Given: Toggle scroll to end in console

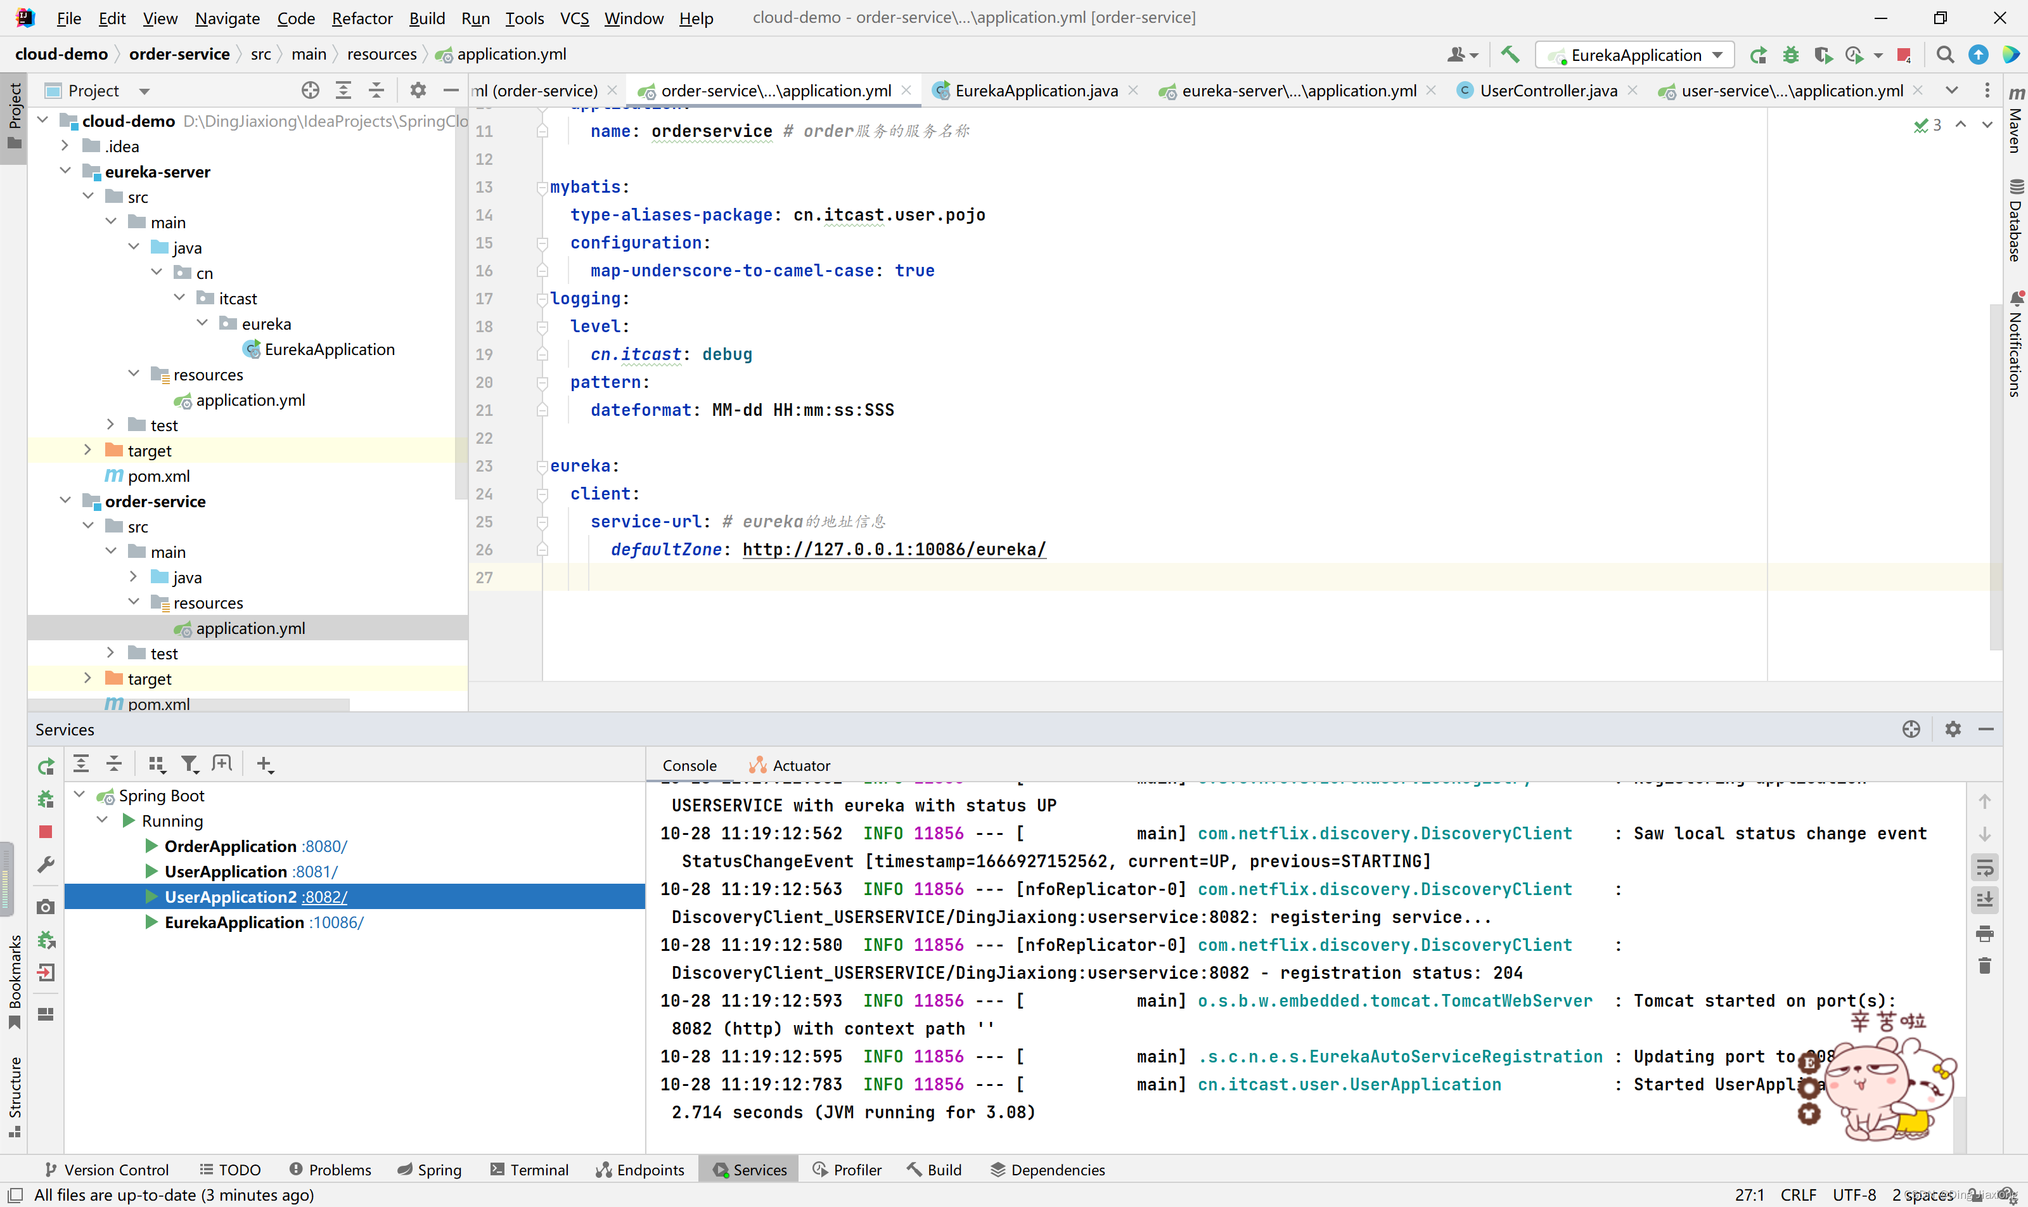Looking at the screenshot, I should (1985, 900).
